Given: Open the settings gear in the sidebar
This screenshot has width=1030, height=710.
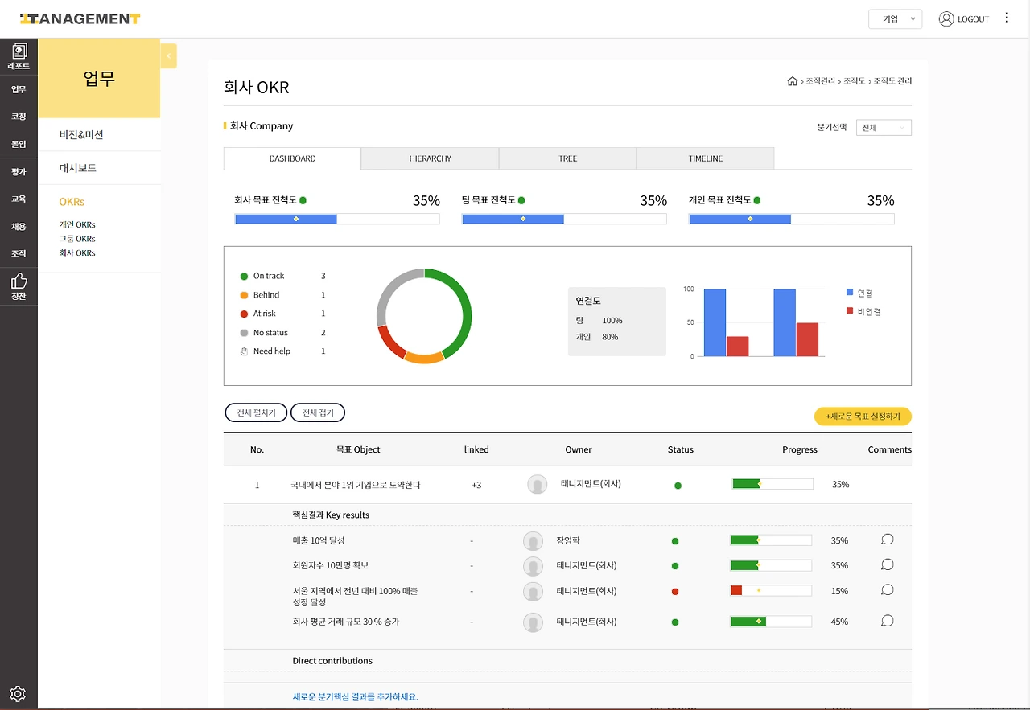Looking at the screenshot, I should [19, 693].
